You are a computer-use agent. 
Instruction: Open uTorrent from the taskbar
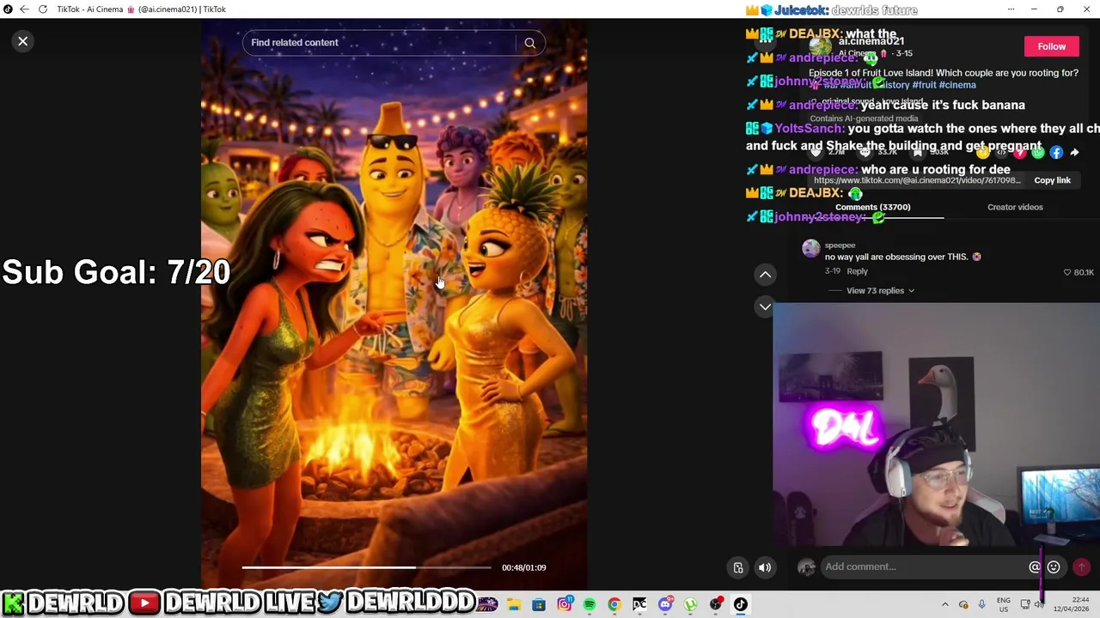pos(690,604)
